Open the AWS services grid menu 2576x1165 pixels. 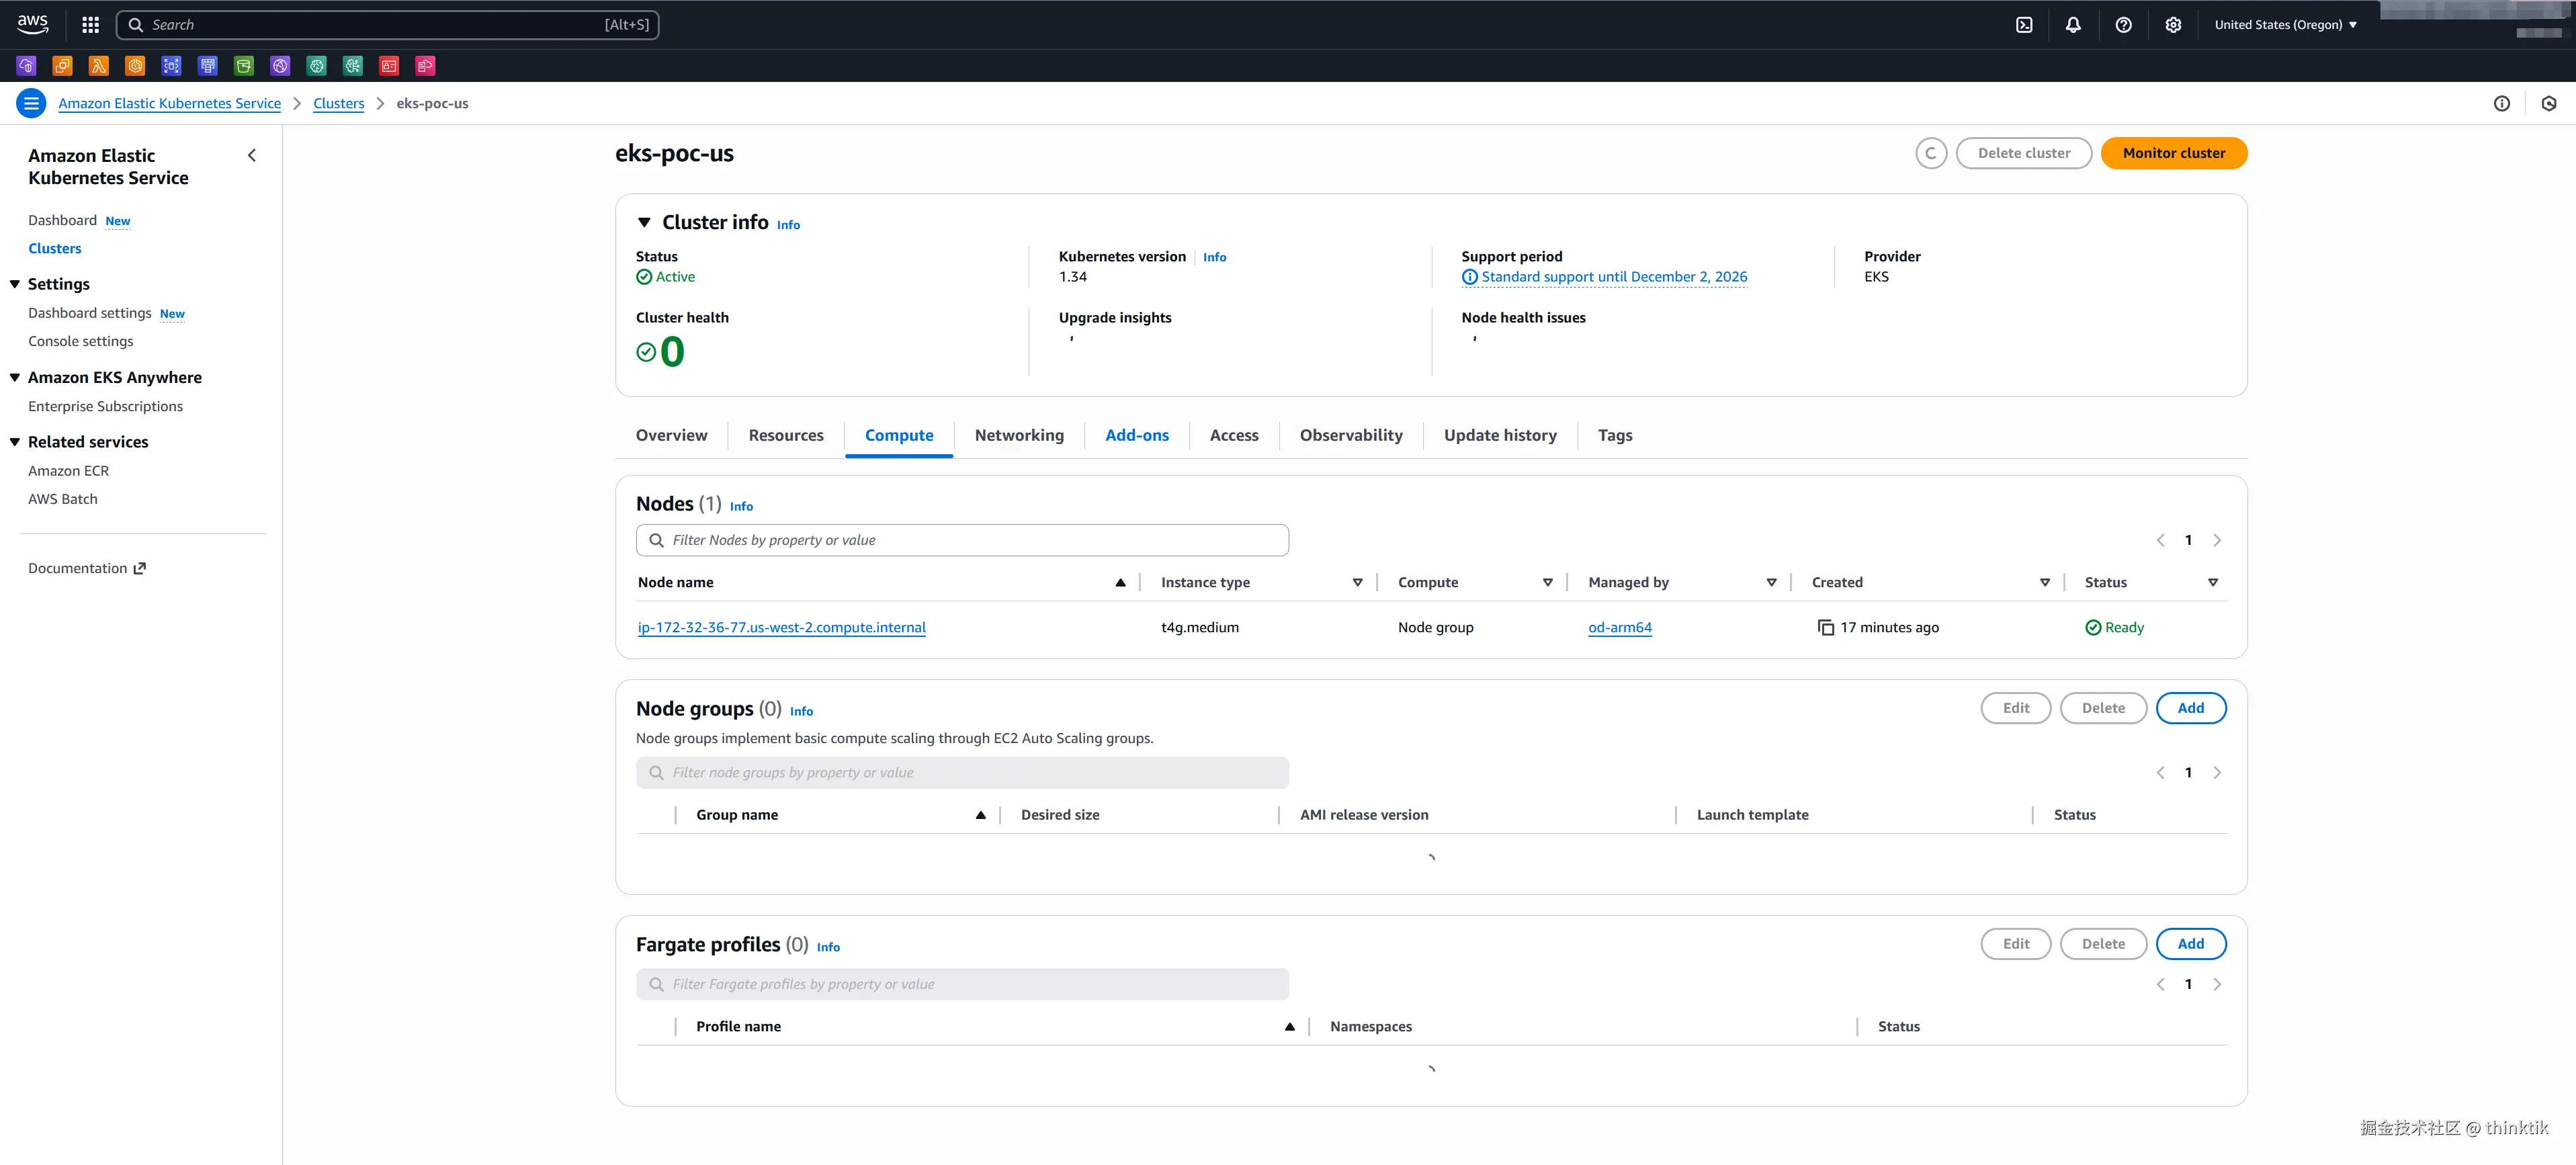(90, 25)
